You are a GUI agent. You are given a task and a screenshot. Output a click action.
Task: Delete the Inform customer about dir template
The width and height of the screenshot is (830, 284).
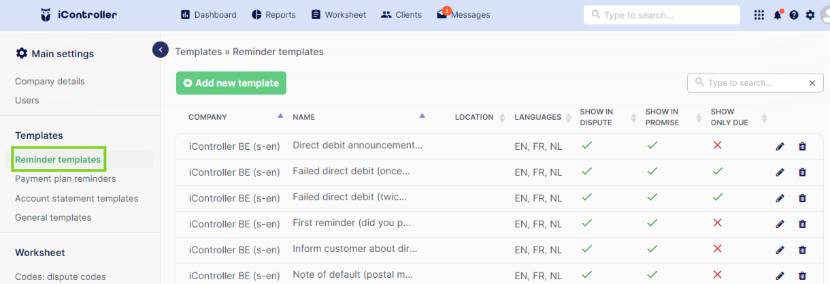[802, 250]
